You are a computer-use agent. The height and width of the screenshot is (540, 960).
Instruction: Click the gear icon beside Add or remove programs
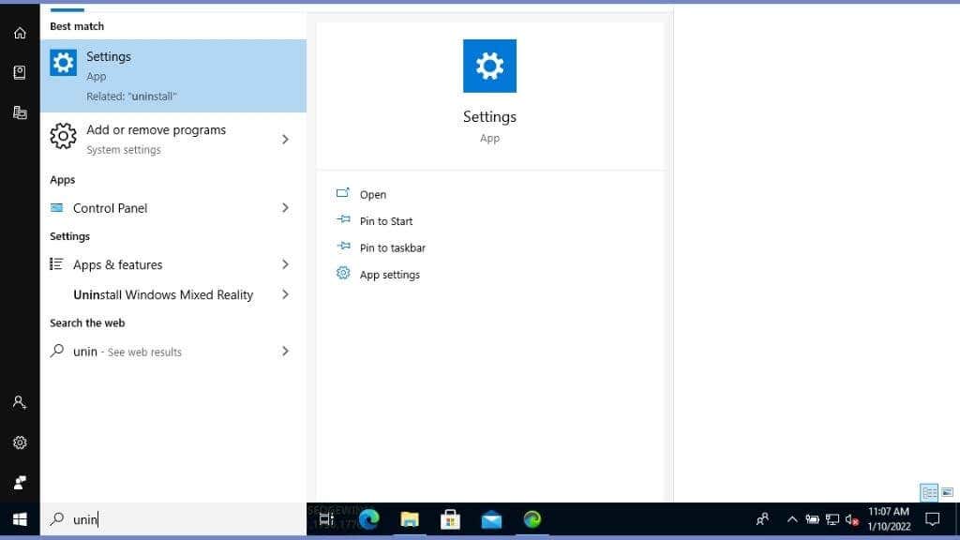(63, 136)
